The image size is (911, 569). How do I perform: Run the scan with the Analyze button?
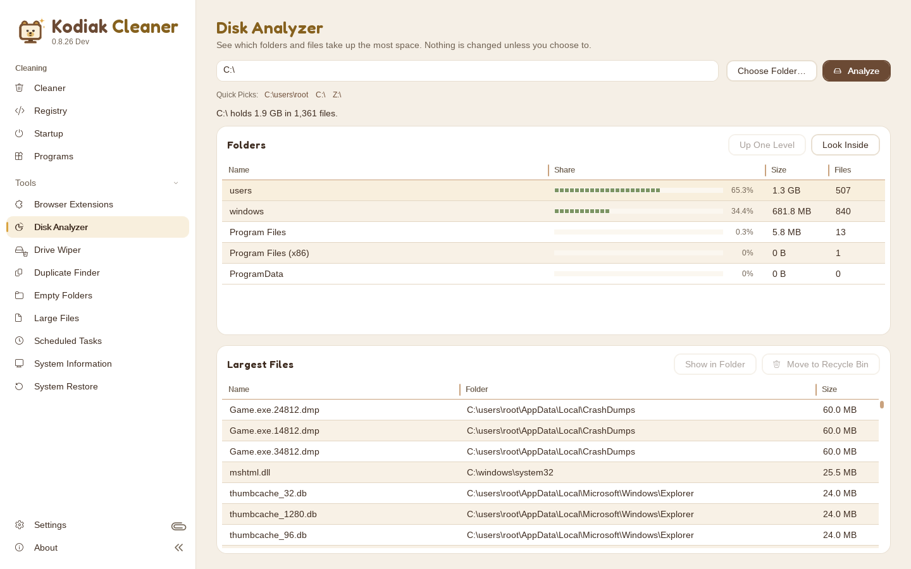[x=857, y=71]
